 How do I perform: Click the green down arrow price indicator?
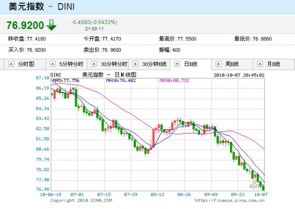click(x=51, y=25)
